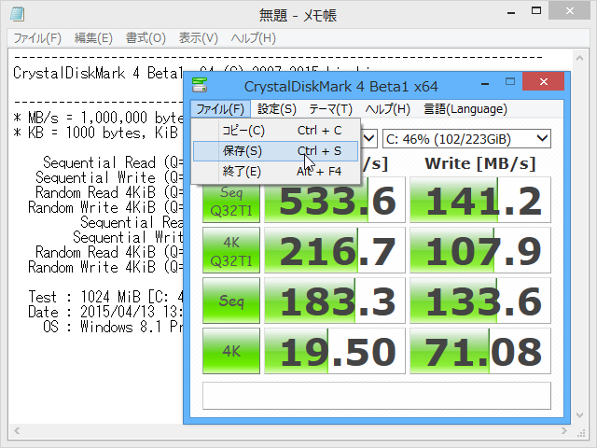597x448 pixels.
Task: Maximize the Notepad window
Action: (x=536, y=11)
